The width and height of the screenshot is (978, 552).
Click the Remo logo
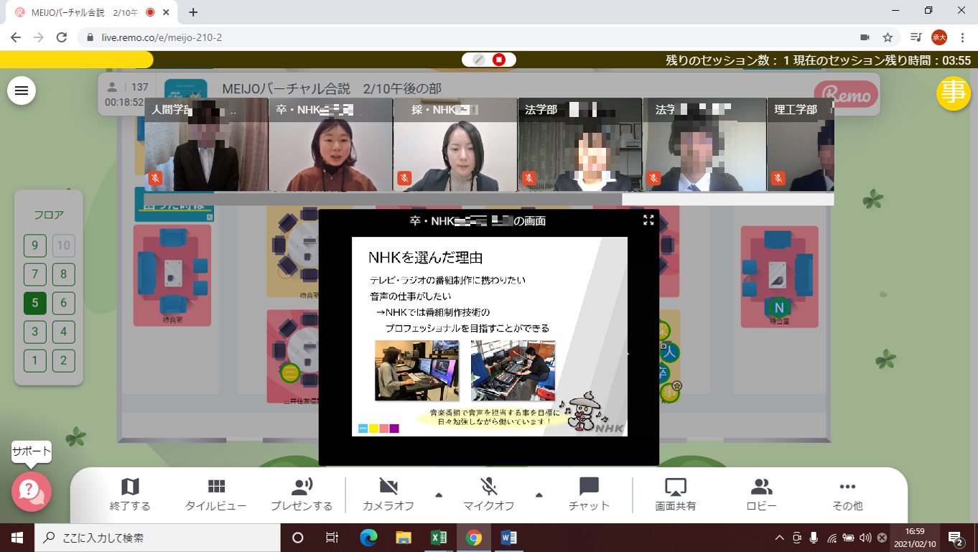[846, 94]
